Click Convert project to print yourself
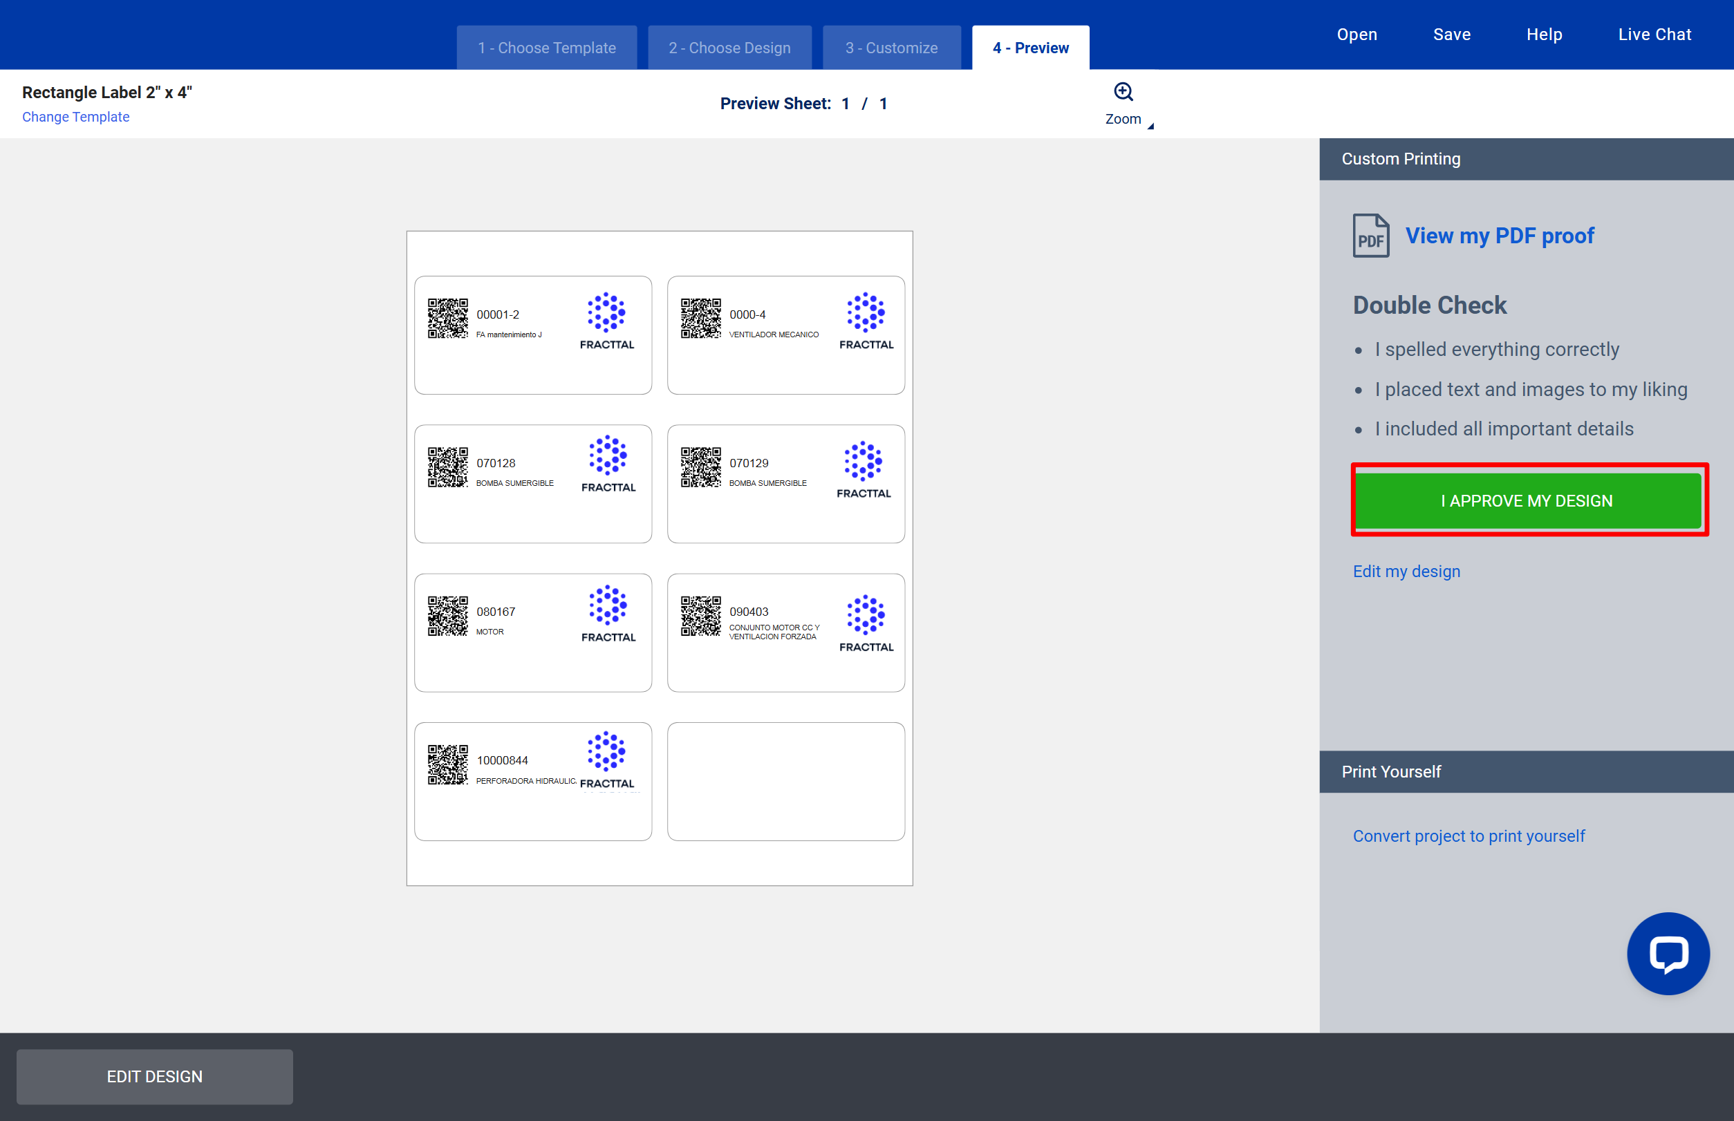1734x1121 pixels. click(x=1469, y=836)
